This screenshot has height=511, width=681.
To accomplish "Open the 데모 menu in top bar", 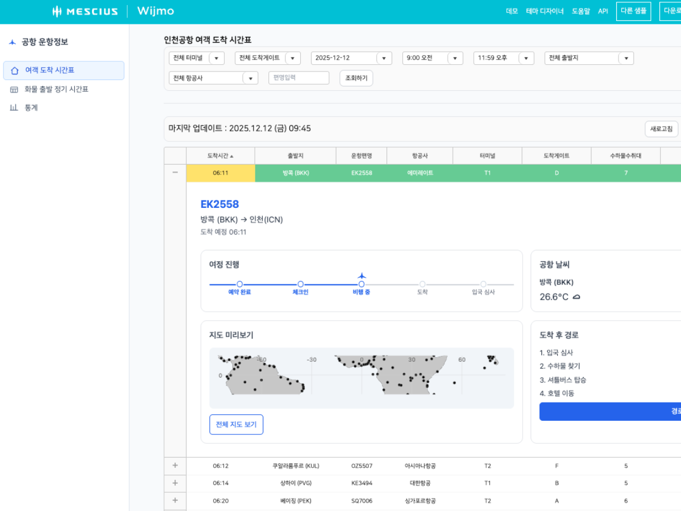I will (511, 11).
